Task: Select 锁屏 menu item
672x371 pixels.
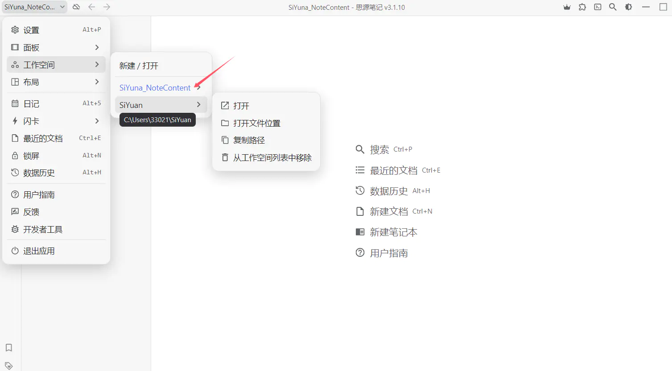Action: (x=56, y=156)
